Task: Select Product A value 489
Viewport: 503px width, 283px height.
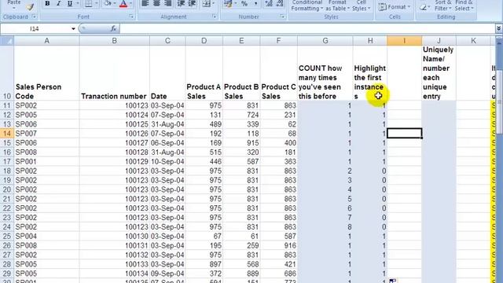Action: coord(204,124)
